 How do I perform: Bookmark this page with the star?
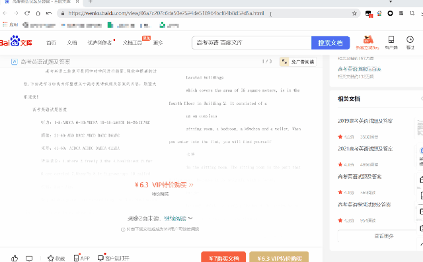[354, 13]
